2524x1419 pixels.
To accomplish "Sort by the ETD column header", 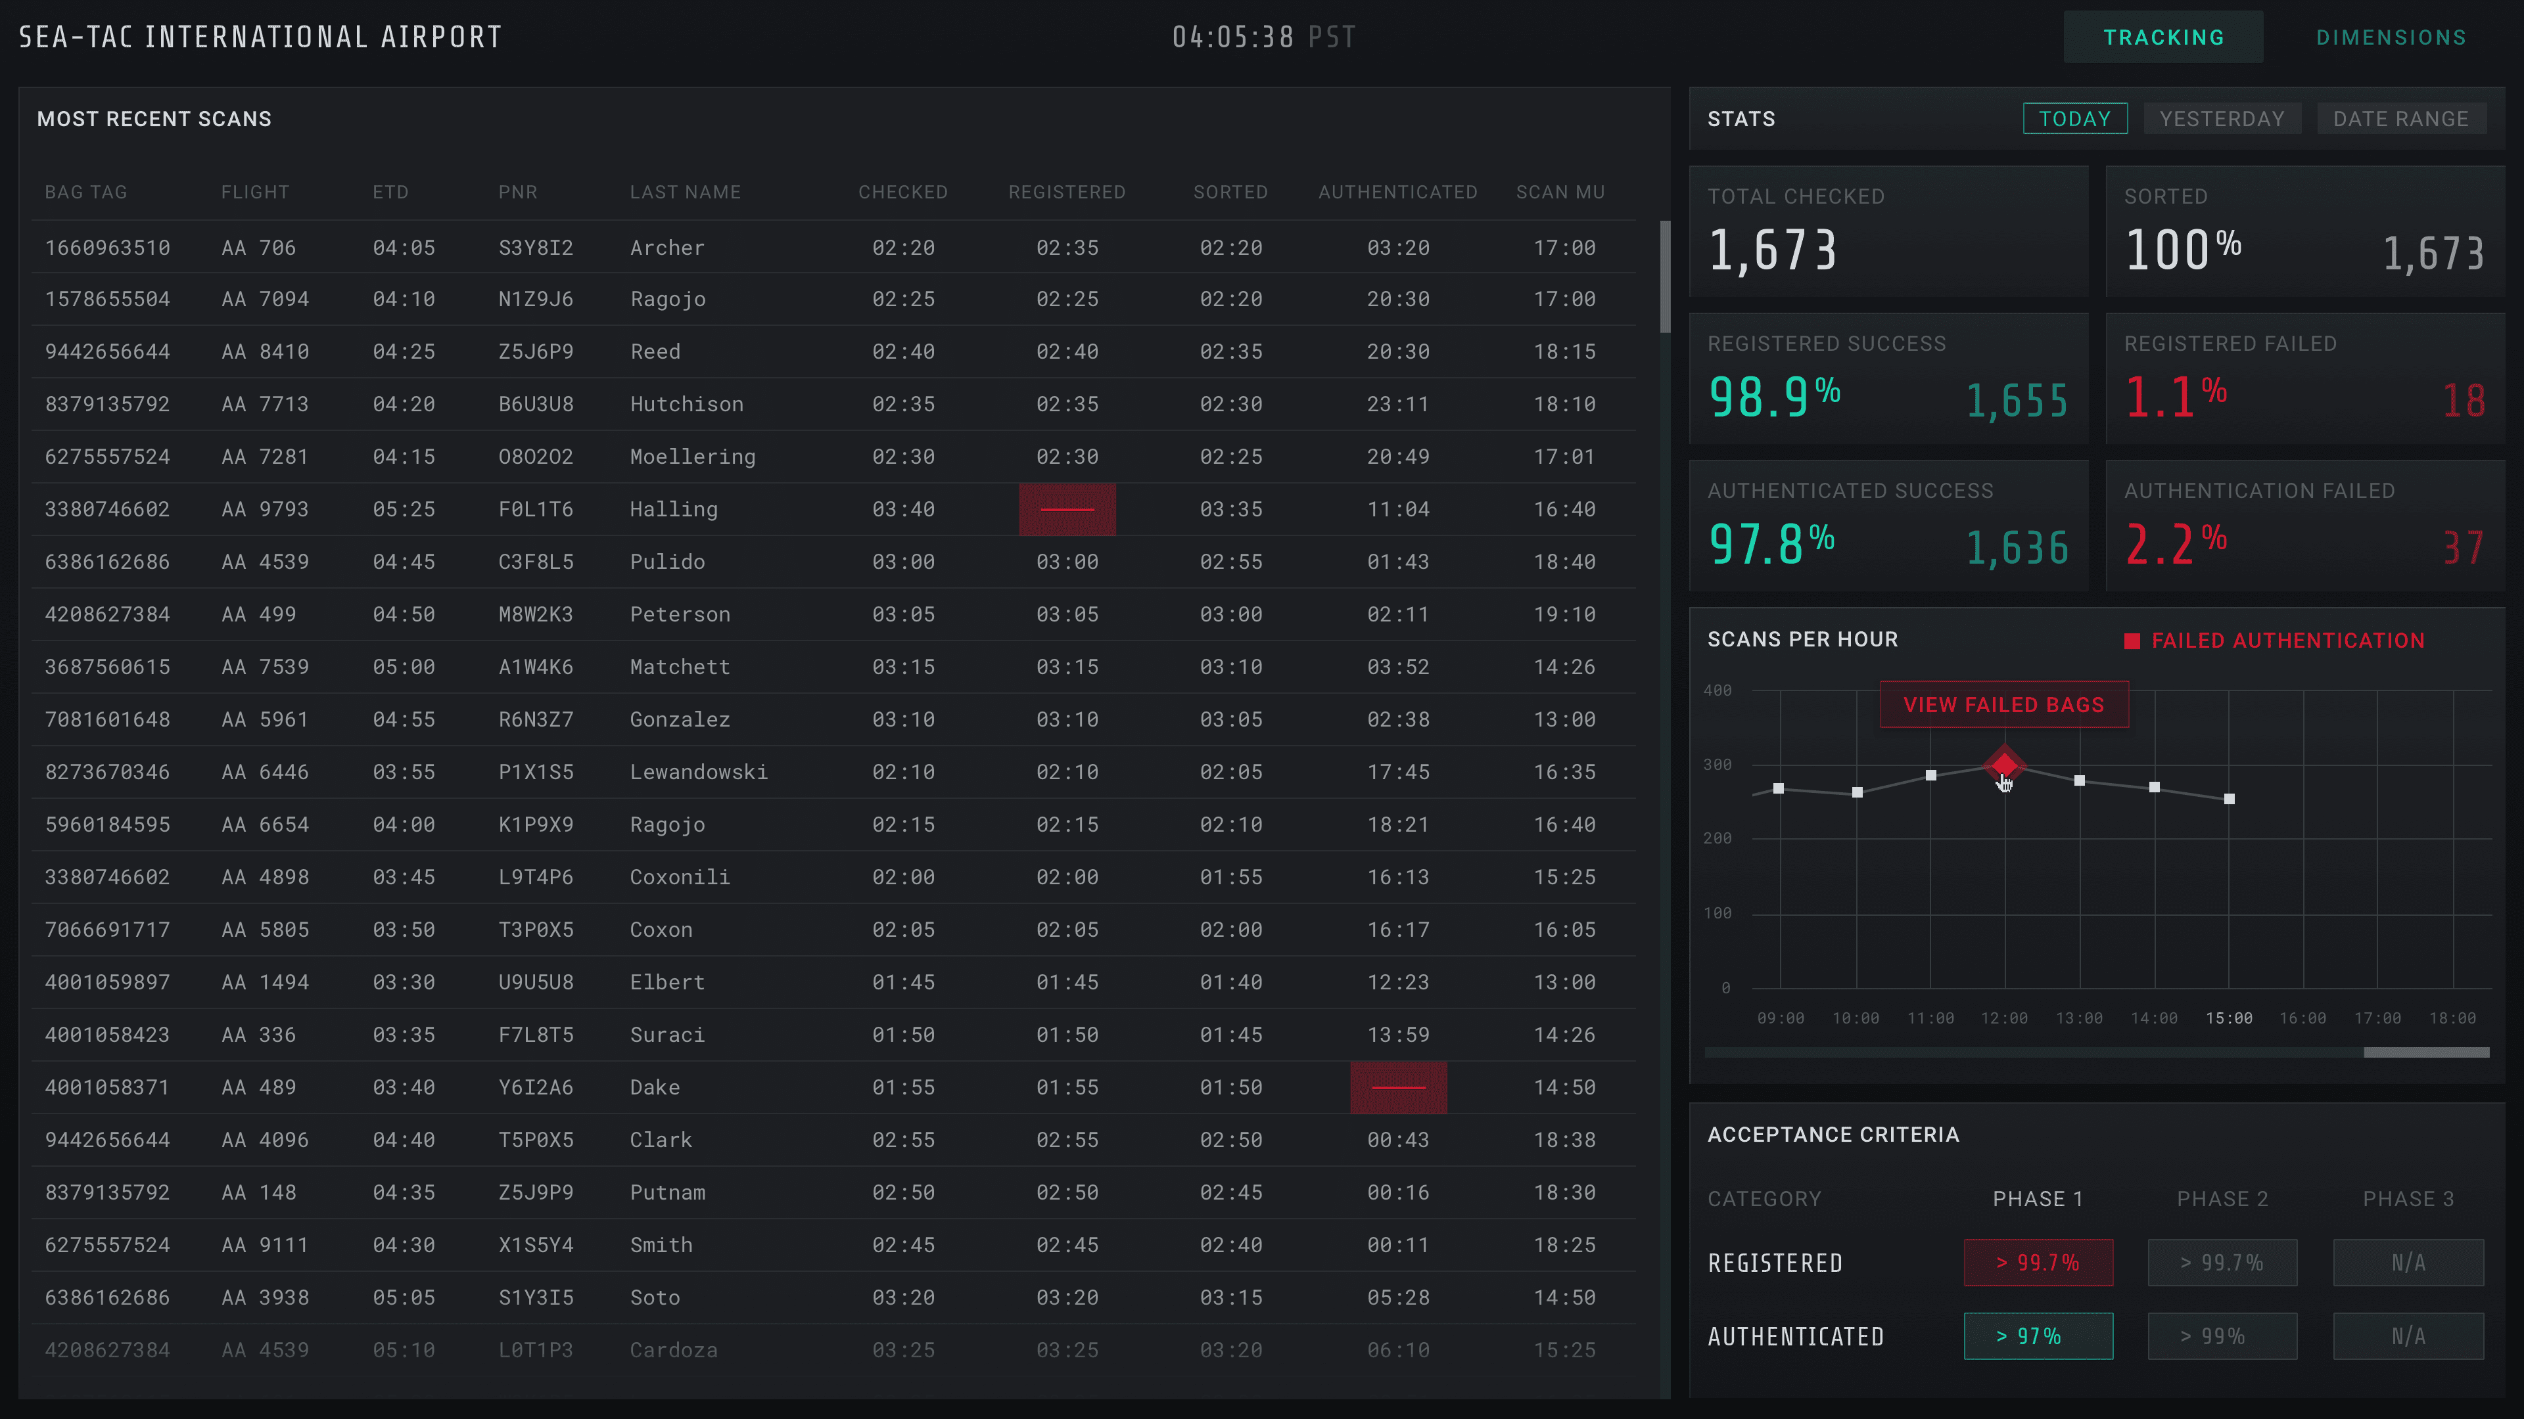I will tap(390, 192).
